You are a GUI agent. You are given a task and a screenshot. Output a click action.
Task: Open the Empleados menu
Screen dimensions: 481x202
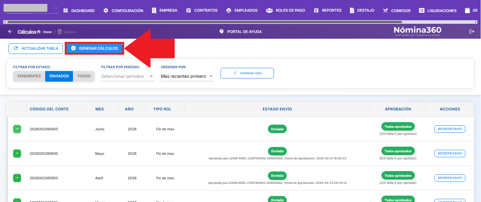pyautogui.click(x=242, y=11)
